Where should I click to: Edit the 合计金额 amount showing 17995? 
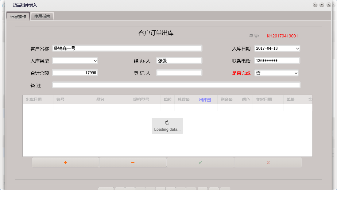tap(75, 73)
